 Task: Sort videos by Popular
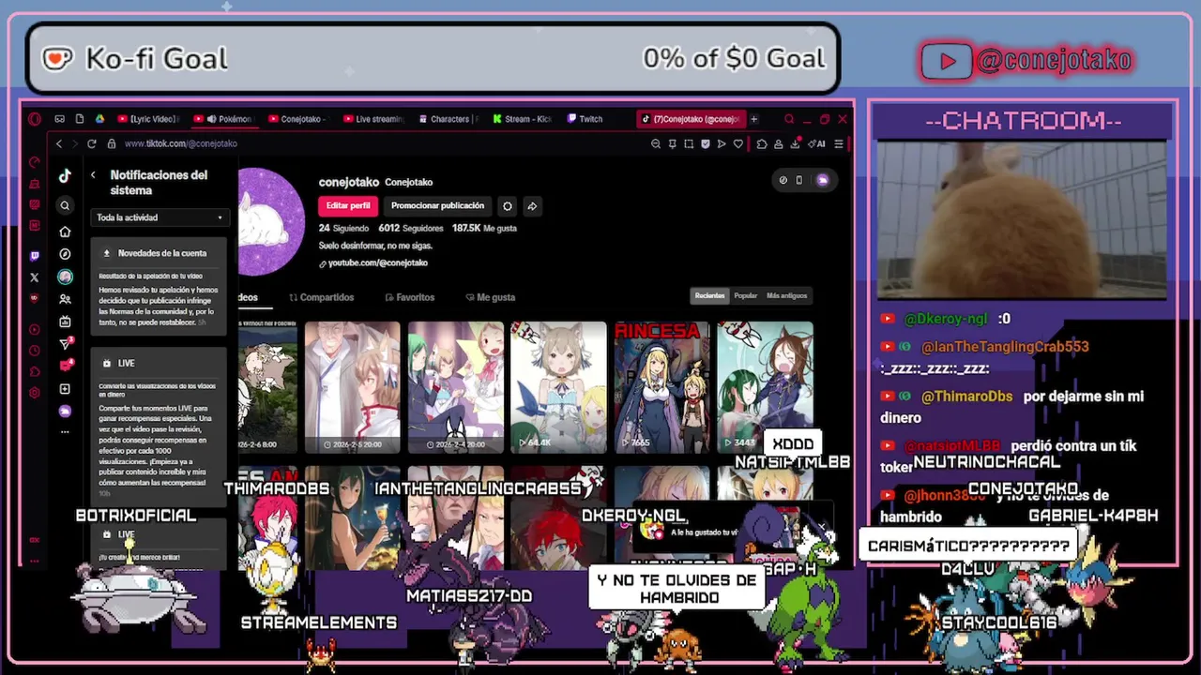746,295
